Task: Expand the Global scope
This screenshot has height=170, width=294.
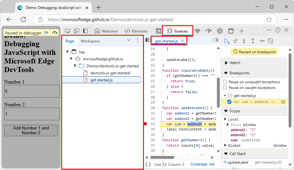Action: coord(225,145)
